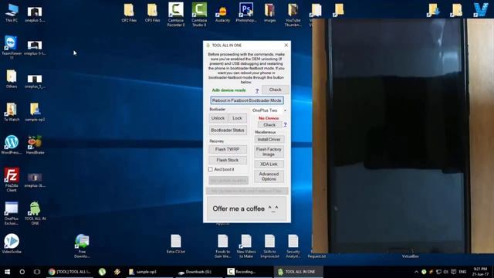Click the bootloader Lock button
Screen dimensions: 494x278
pos(237,118)
